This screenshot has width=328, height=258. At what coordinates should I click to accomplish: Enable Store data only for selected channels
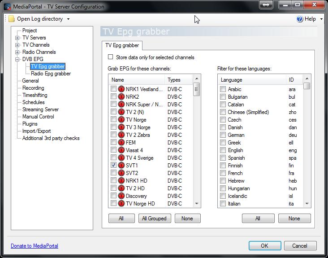[x=110, y=57]
